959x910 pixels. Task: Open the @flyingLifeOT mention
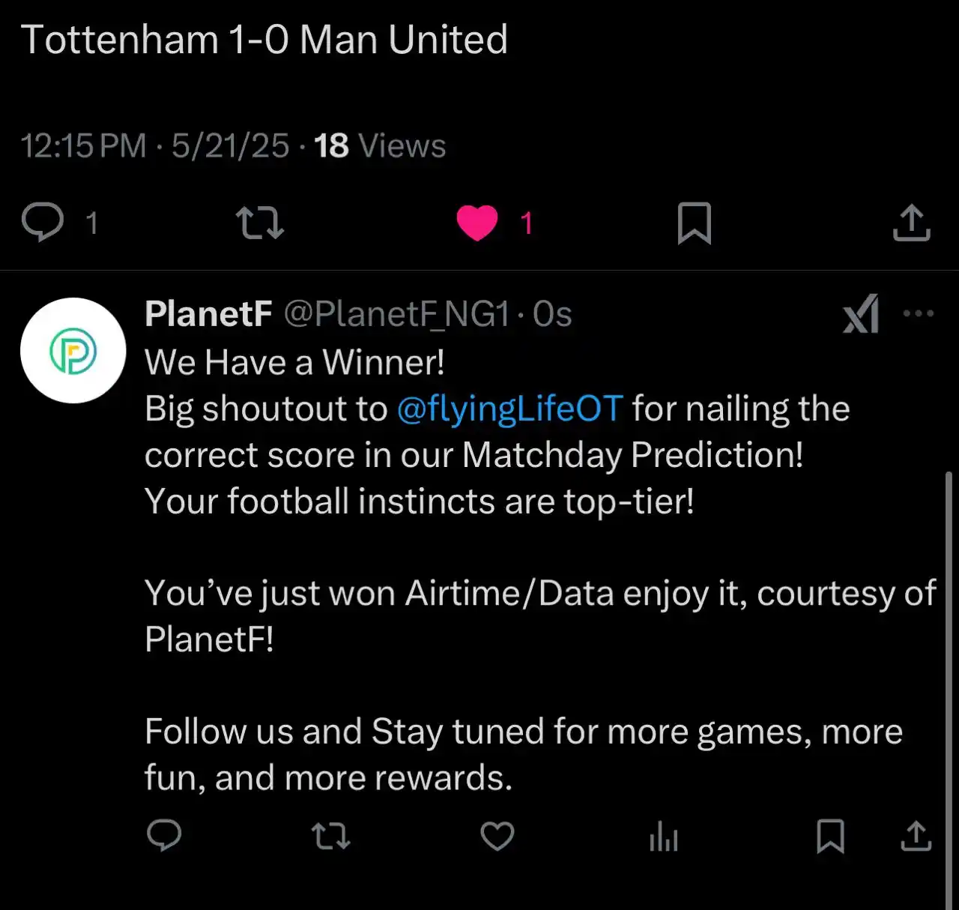click(509, 409)
